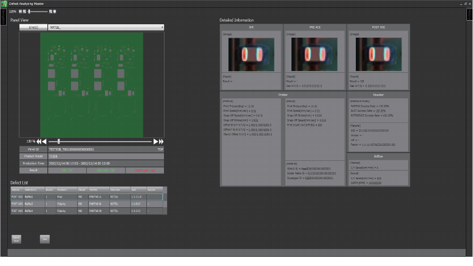Adjust the panel view zoom slider
This screenshot has width=473, height=266.
(x=58, y=141)
